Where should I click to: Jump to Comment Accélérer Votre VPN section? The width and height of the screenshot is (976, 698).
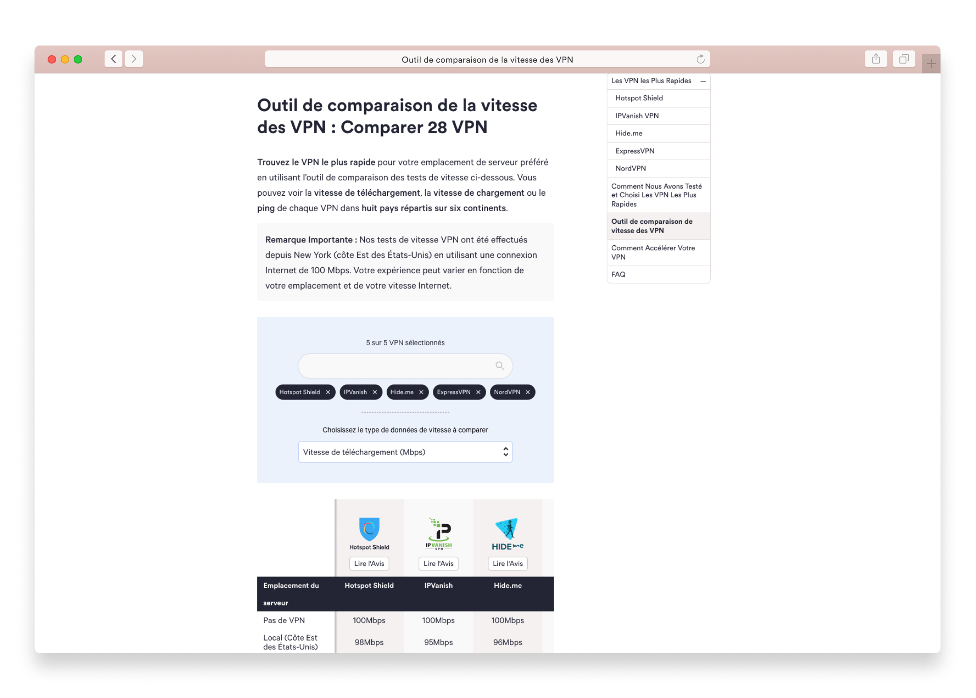tap(658, 253)
